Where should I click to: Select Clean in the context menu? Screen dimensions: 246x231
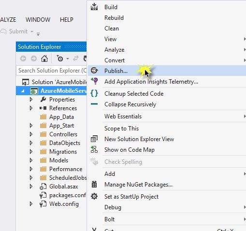pyautogui.click(x=167, y=29)
